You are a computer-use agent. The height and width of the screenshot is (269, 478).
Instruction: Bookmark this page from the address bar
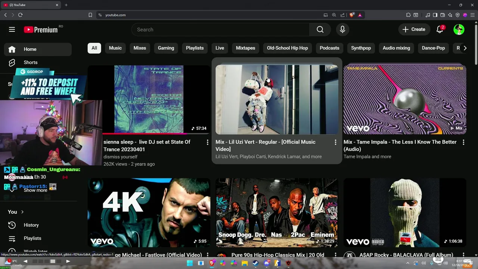(x=90, y=15)
